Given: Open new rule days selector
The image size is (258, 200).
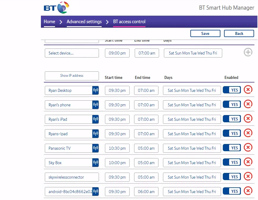Looking at the screenshot, I should 193,53.
